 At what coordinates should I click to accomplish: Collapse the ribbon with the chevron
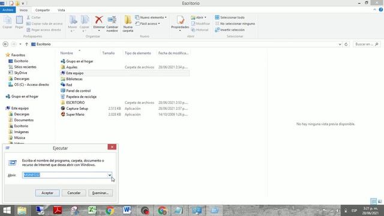(x=374, y=10)
